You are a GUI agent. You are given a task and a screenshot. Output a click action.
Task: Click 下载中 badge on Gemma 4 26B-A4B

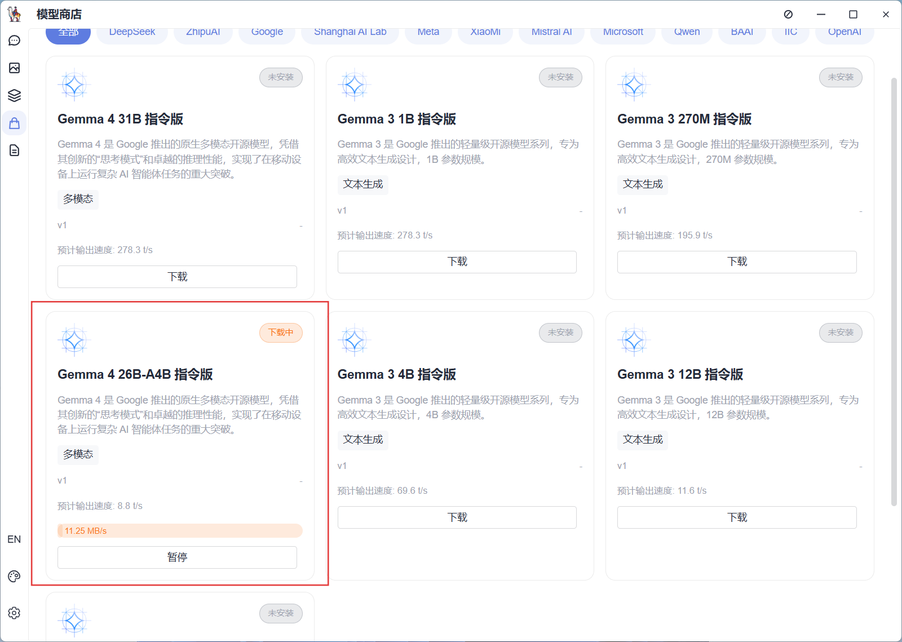pyautogui.click(x=281, y=333)
